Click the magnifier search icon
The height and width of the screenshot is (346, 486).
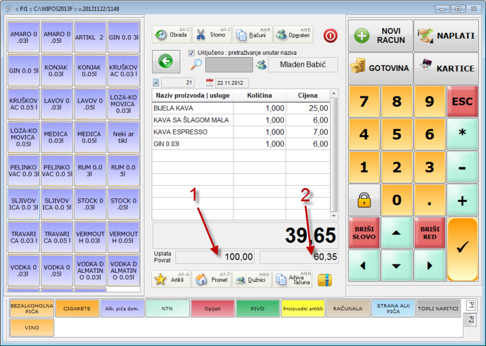click(x=196, y=65)
